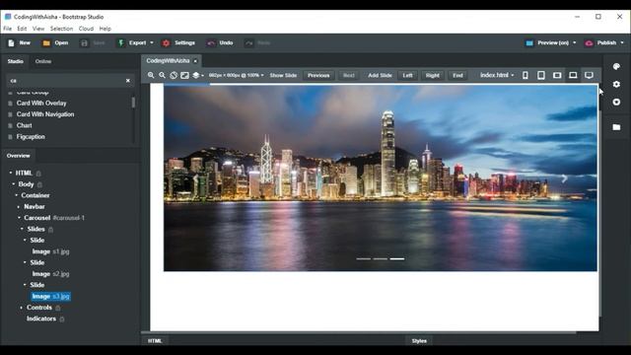Click the component list scrollbar
Viewport: 631px width, 355px height.
coord(133,103)
